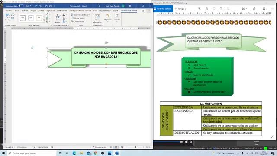Click the rotate icon in Photos toolbar
This screenshot has width=277, height=156.
click(x=221, y=9)
